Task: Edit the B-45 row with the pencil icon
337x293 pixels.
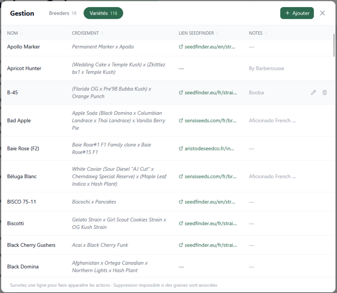Action: 314,93
